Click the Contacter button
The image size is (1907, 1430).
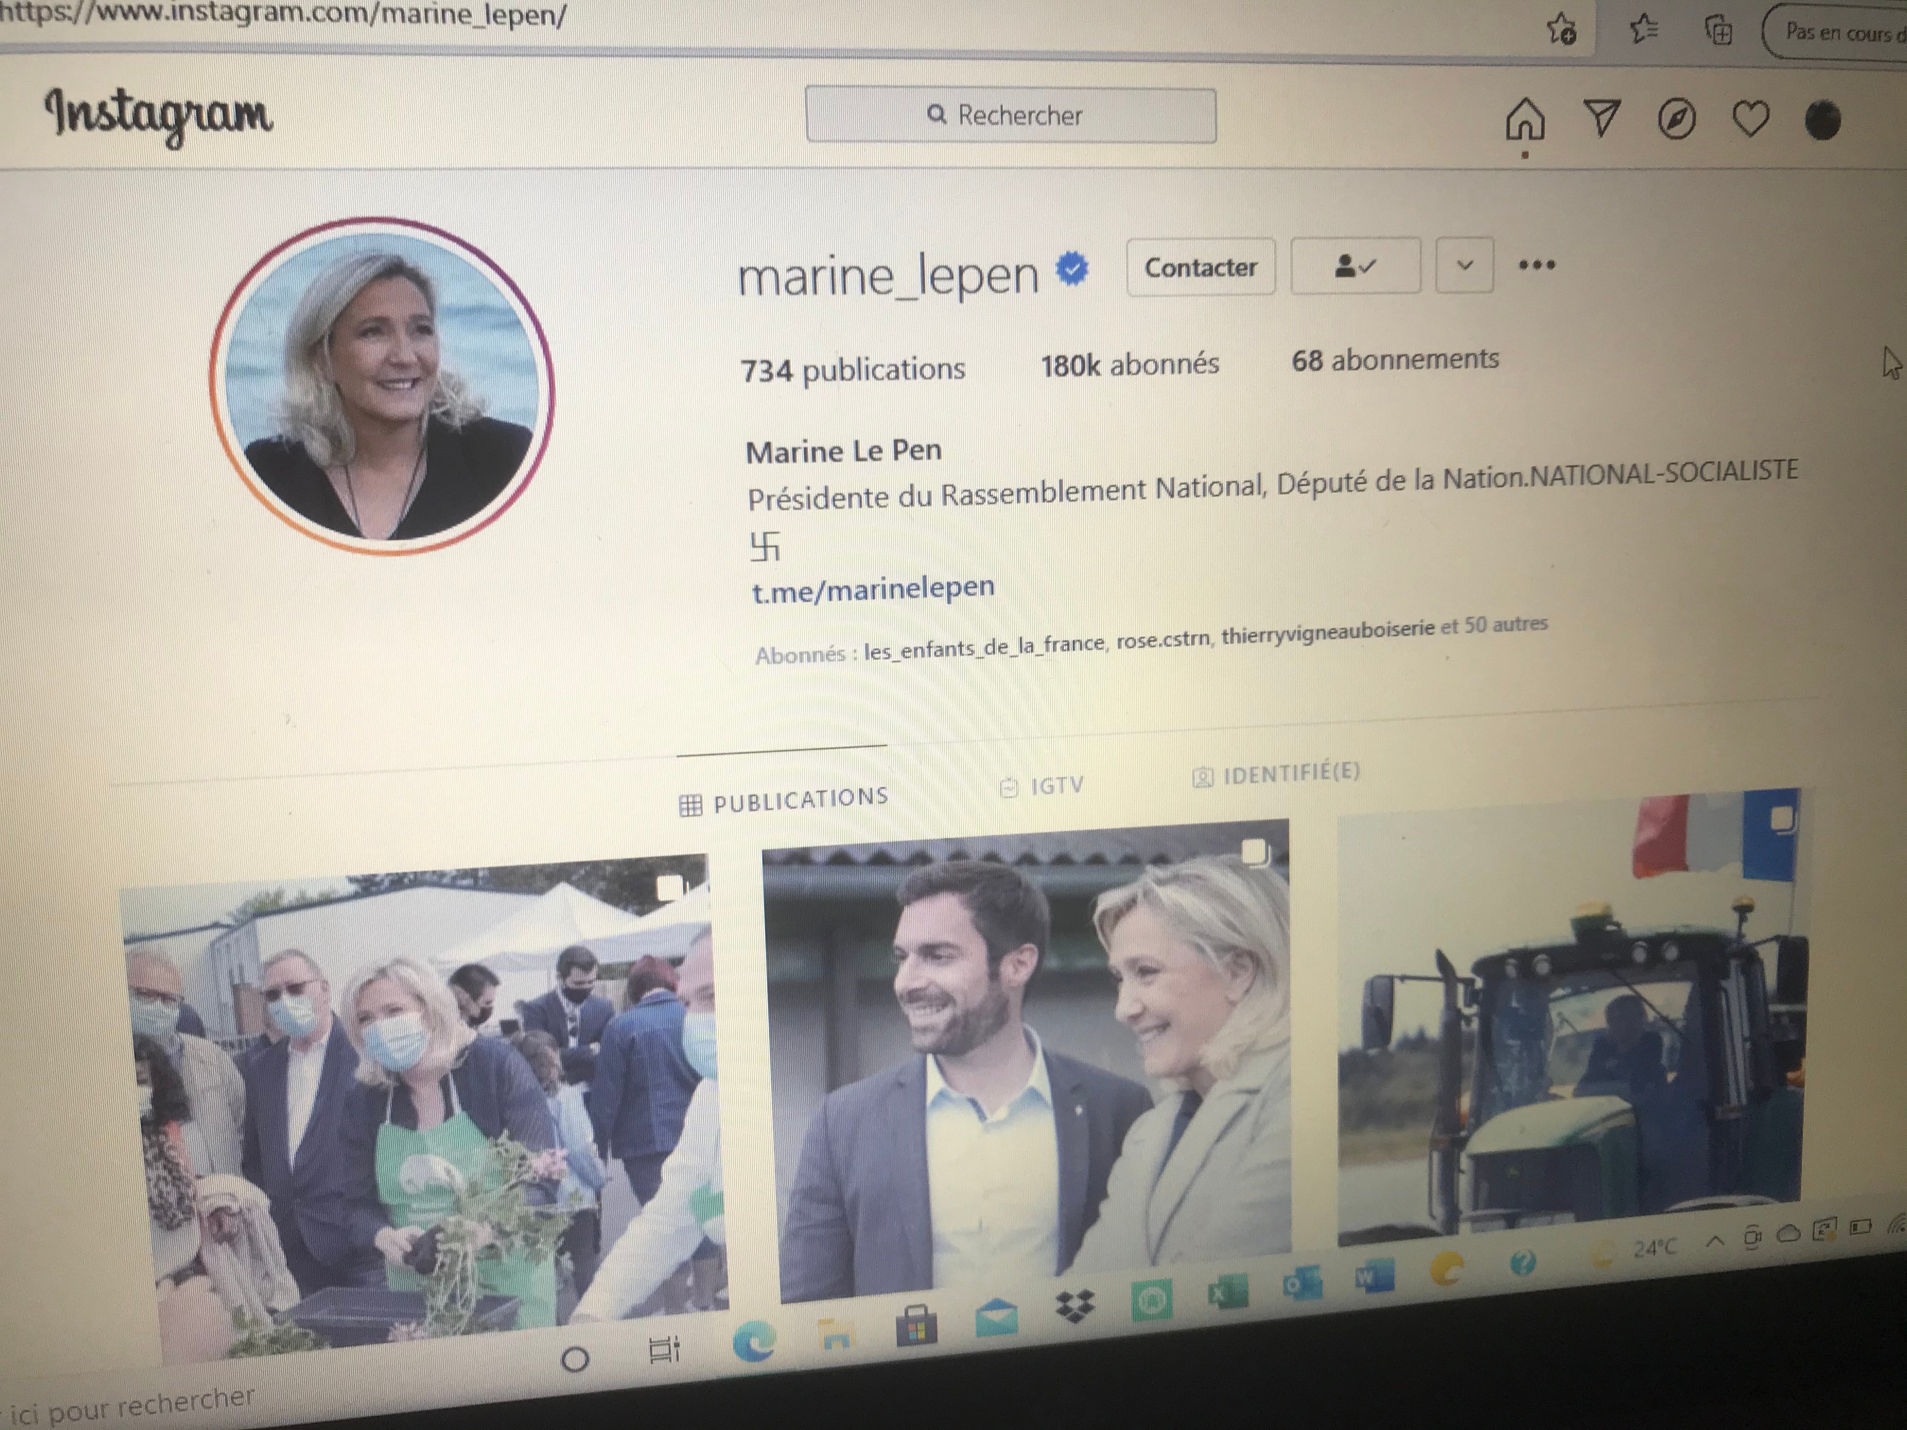point(1200,267)
